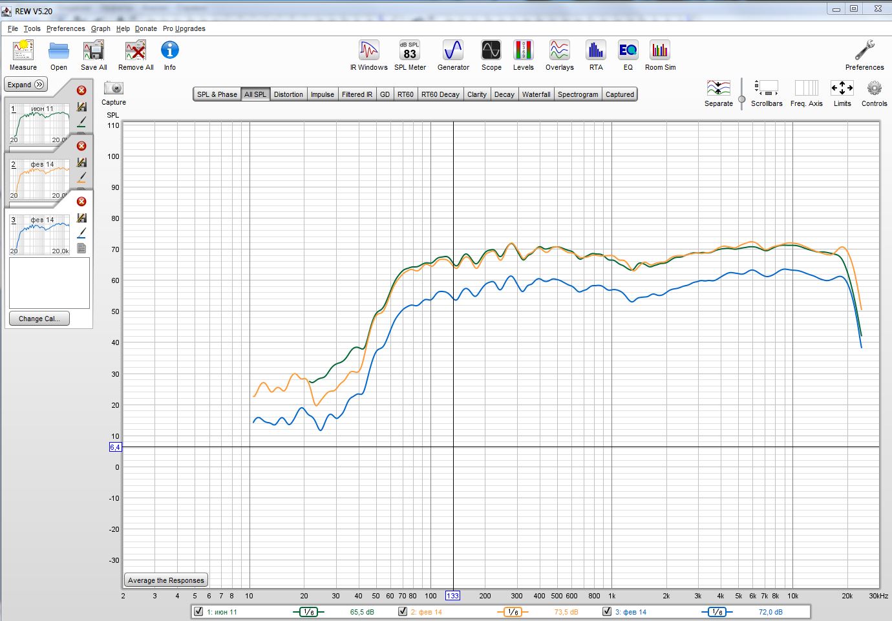Toggle the blue trace 3 checkbox
This screenshot has width=892, height=621.
point(607,611)
